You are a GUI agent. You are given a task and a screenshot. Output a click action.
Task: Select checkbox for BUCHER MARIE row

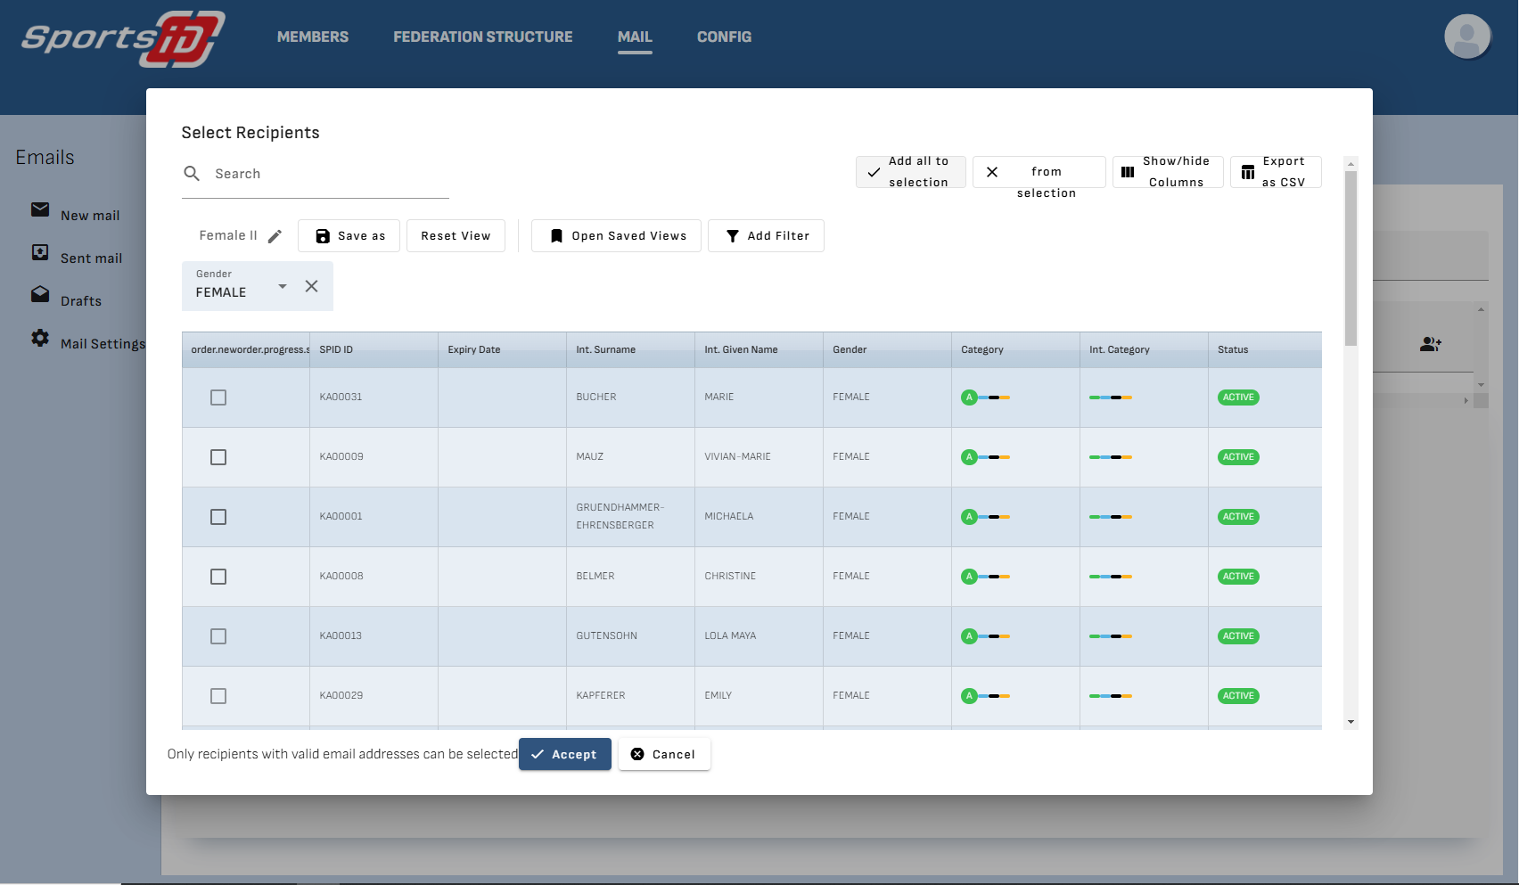pos(218,397)
